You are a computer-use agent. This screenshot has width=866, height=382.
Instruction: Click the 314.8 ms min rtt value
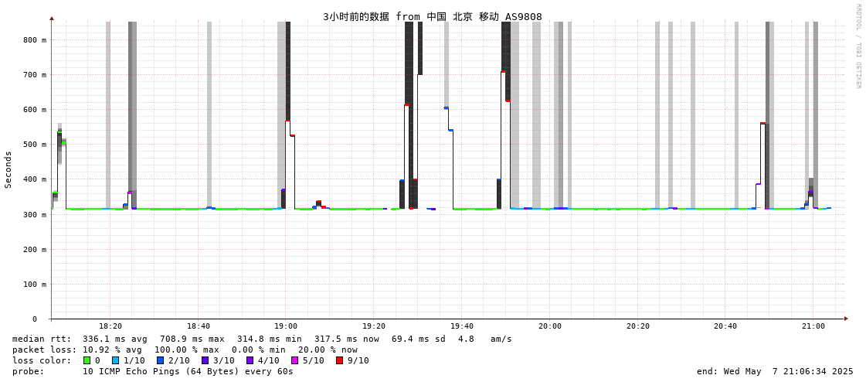(x=270, y=339)
